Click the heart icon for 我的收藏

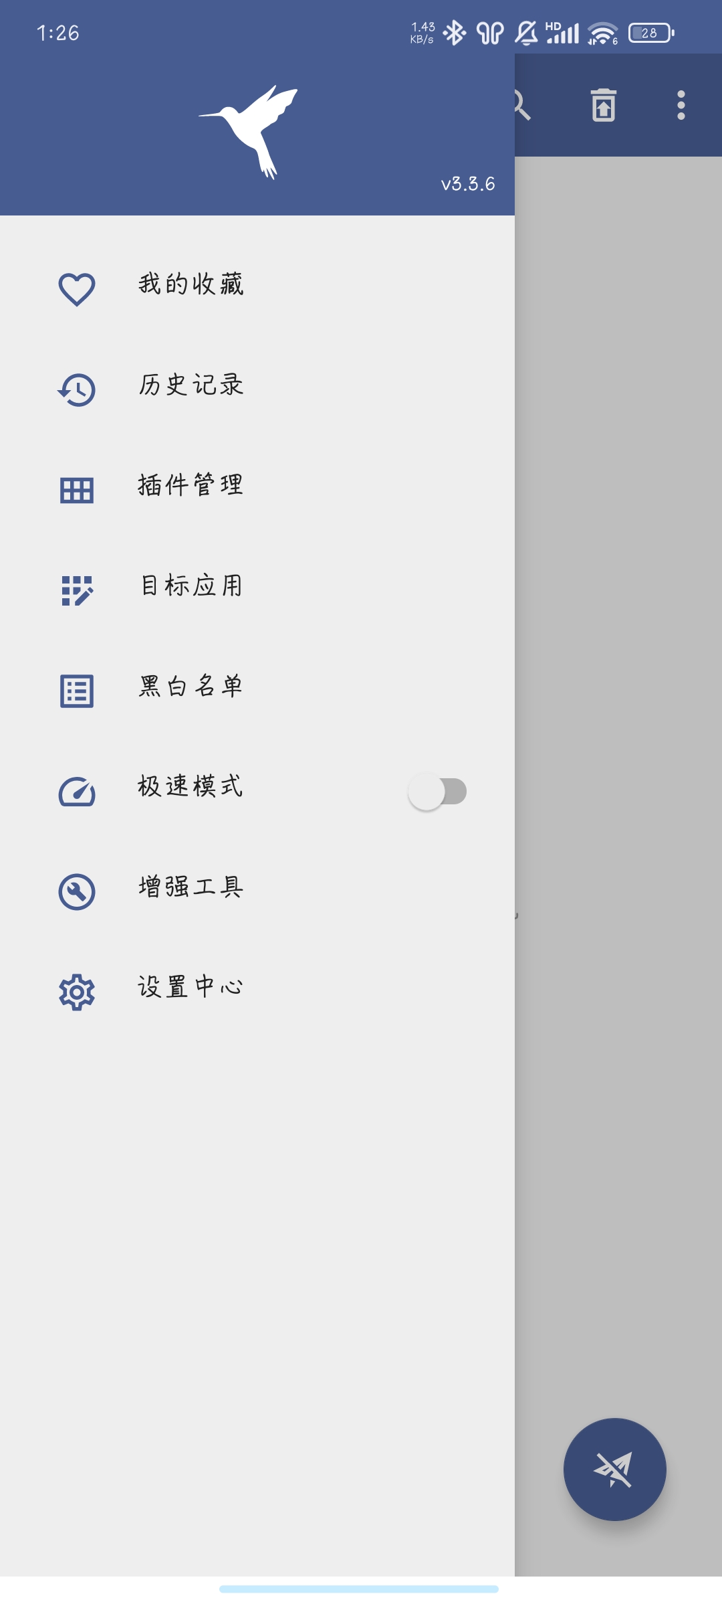click(x=77, y=290)
